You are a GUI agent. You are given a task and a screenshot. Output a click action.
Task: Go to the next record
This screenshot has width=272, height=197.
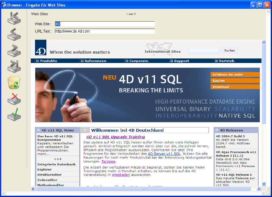click(x=14, y=50)
